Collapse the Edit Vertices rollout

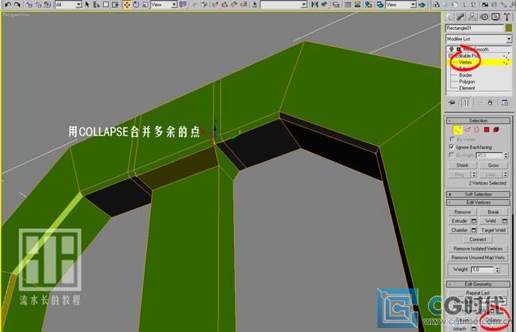(478, 203)
